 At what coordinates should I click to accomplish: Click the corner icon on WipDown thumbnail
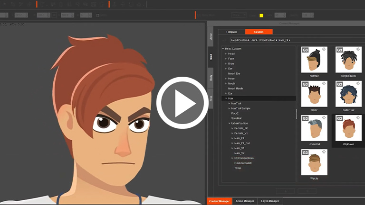point(358,117)
